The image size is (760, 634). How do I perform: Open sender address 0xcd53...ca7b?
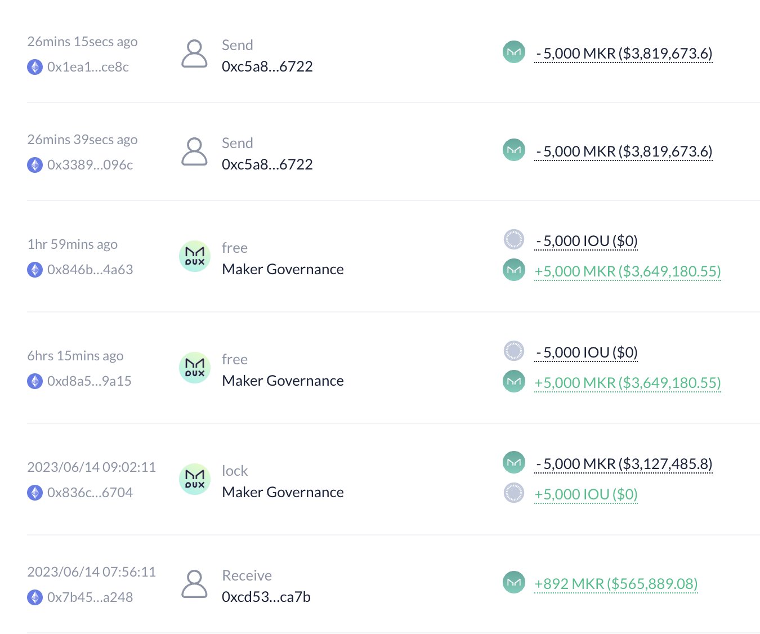266,597
